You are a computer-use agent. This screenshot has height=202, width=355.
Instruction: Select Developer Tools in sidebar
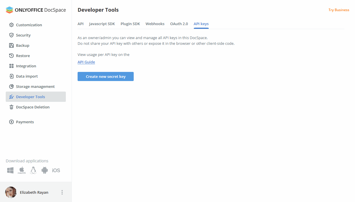click(36, 97)
